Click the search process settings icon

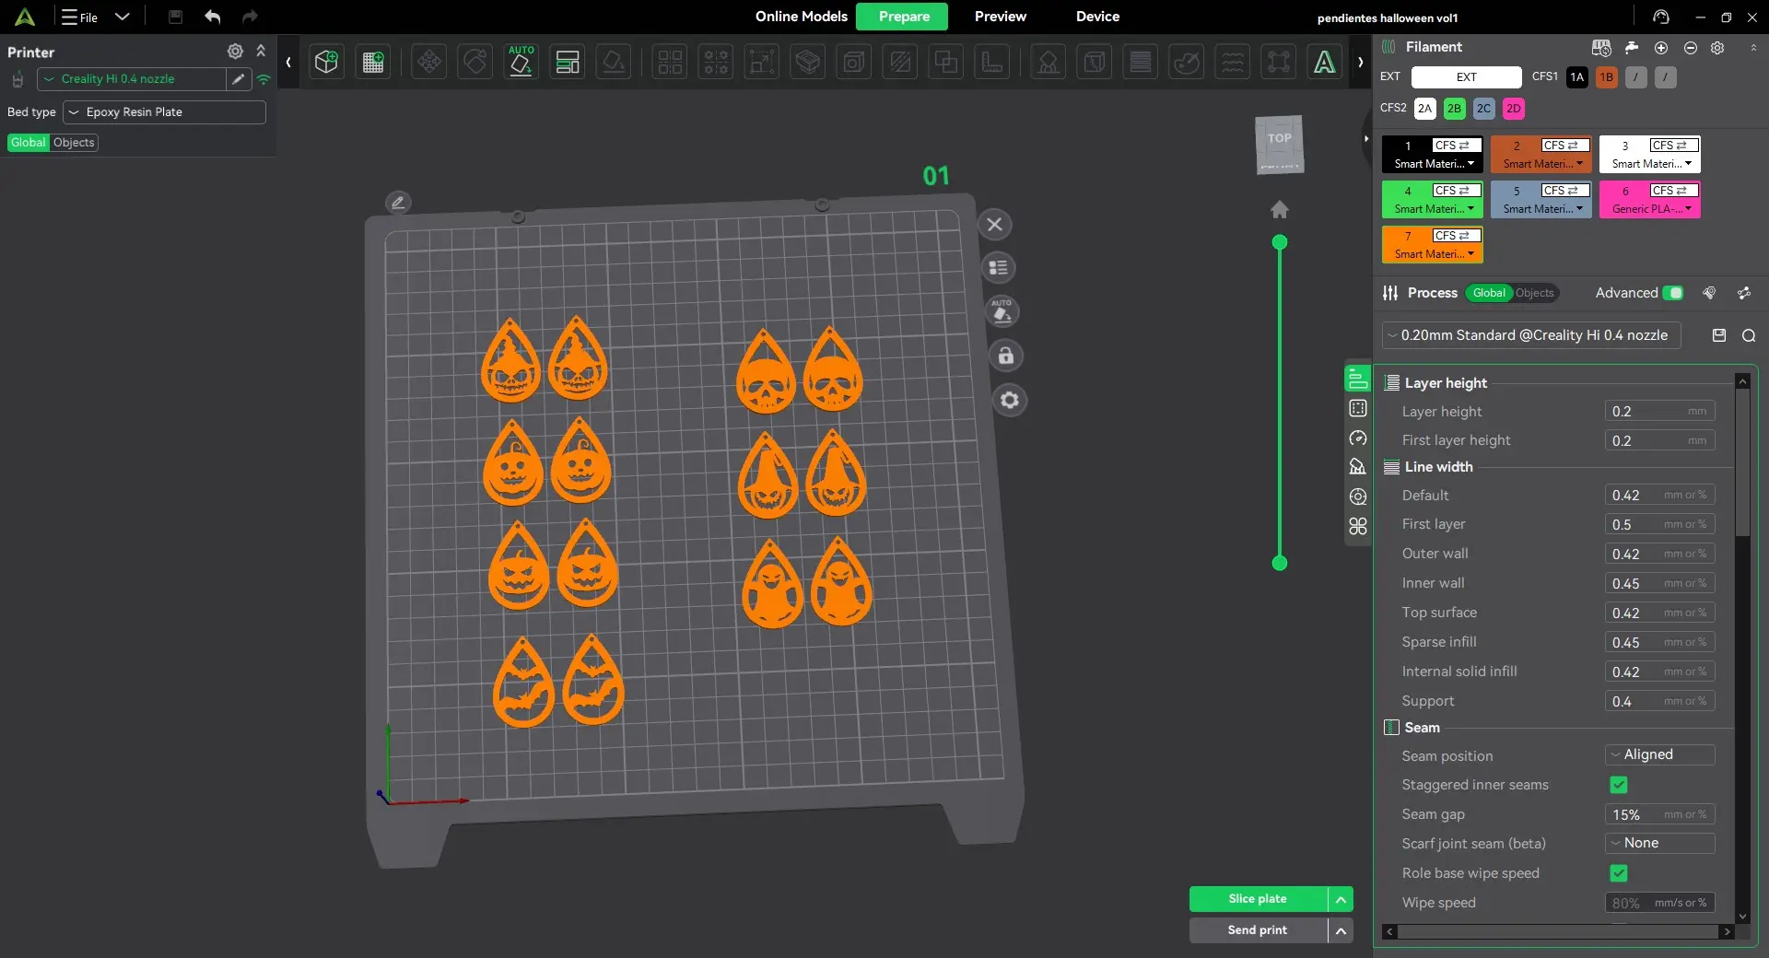[1748, 335]
